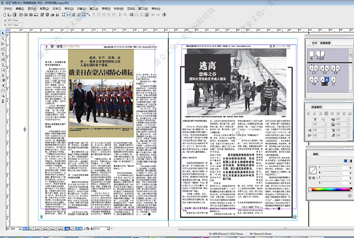The width and height of the screenshot is (354, 238).
Task: Open the 帮助(H) menu
Action: coord(156,9)
